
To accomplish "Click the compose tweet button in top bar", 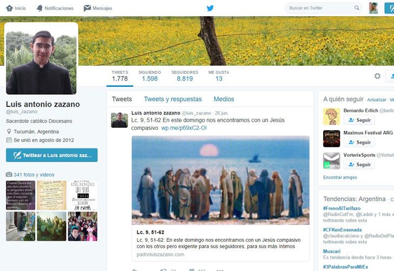I will point(390,8).
